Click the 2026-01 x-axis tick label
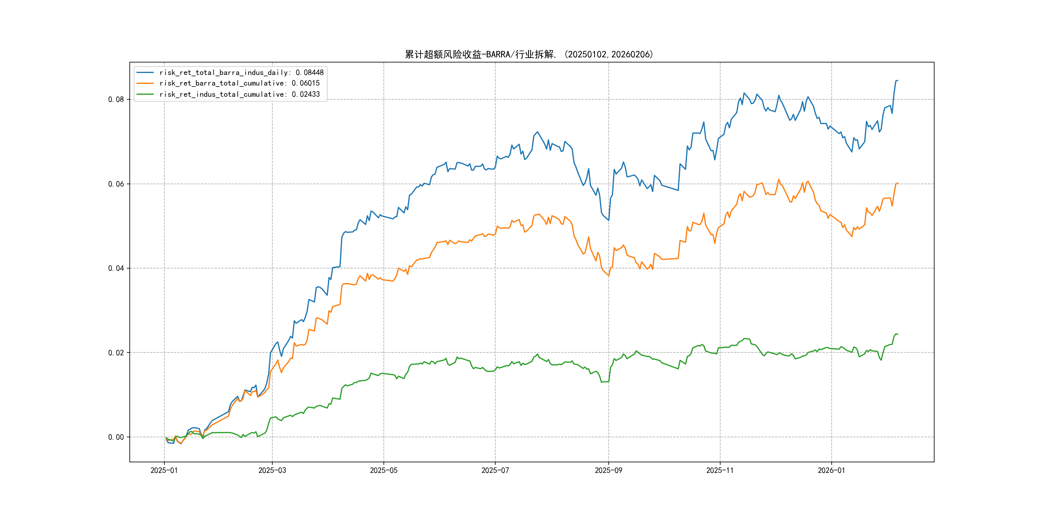This screenshot has width=1038, height=519. pyautogui.click(x=831, y=470)
